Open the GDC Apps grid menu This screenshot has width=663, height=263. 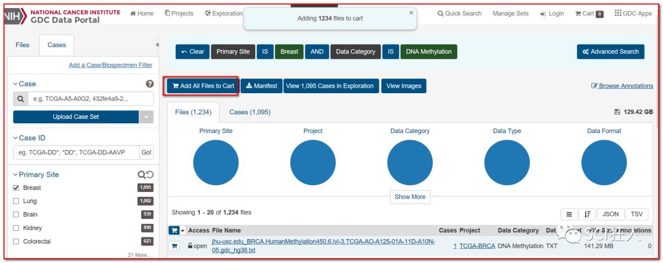coord(634,13)
